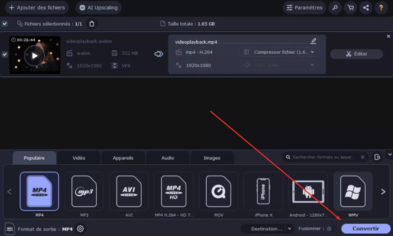Open the Sans audio dropdown
This screenshot has width=393, height=236.
(x=279, y=65)
